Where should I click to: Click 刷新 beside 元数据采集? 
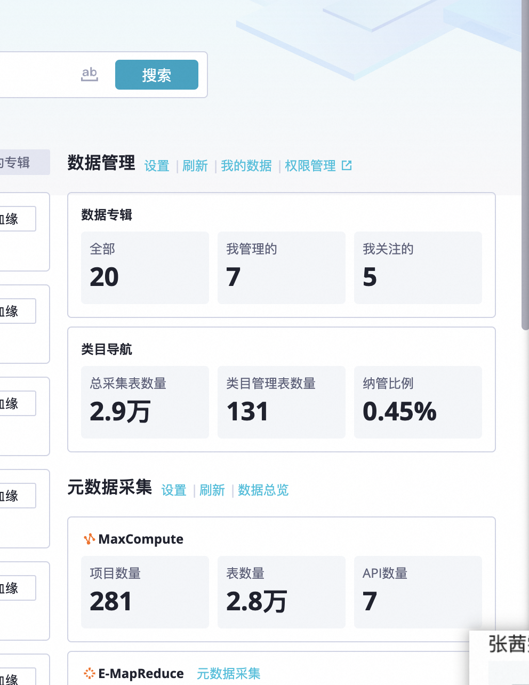(x=212, y=490)
